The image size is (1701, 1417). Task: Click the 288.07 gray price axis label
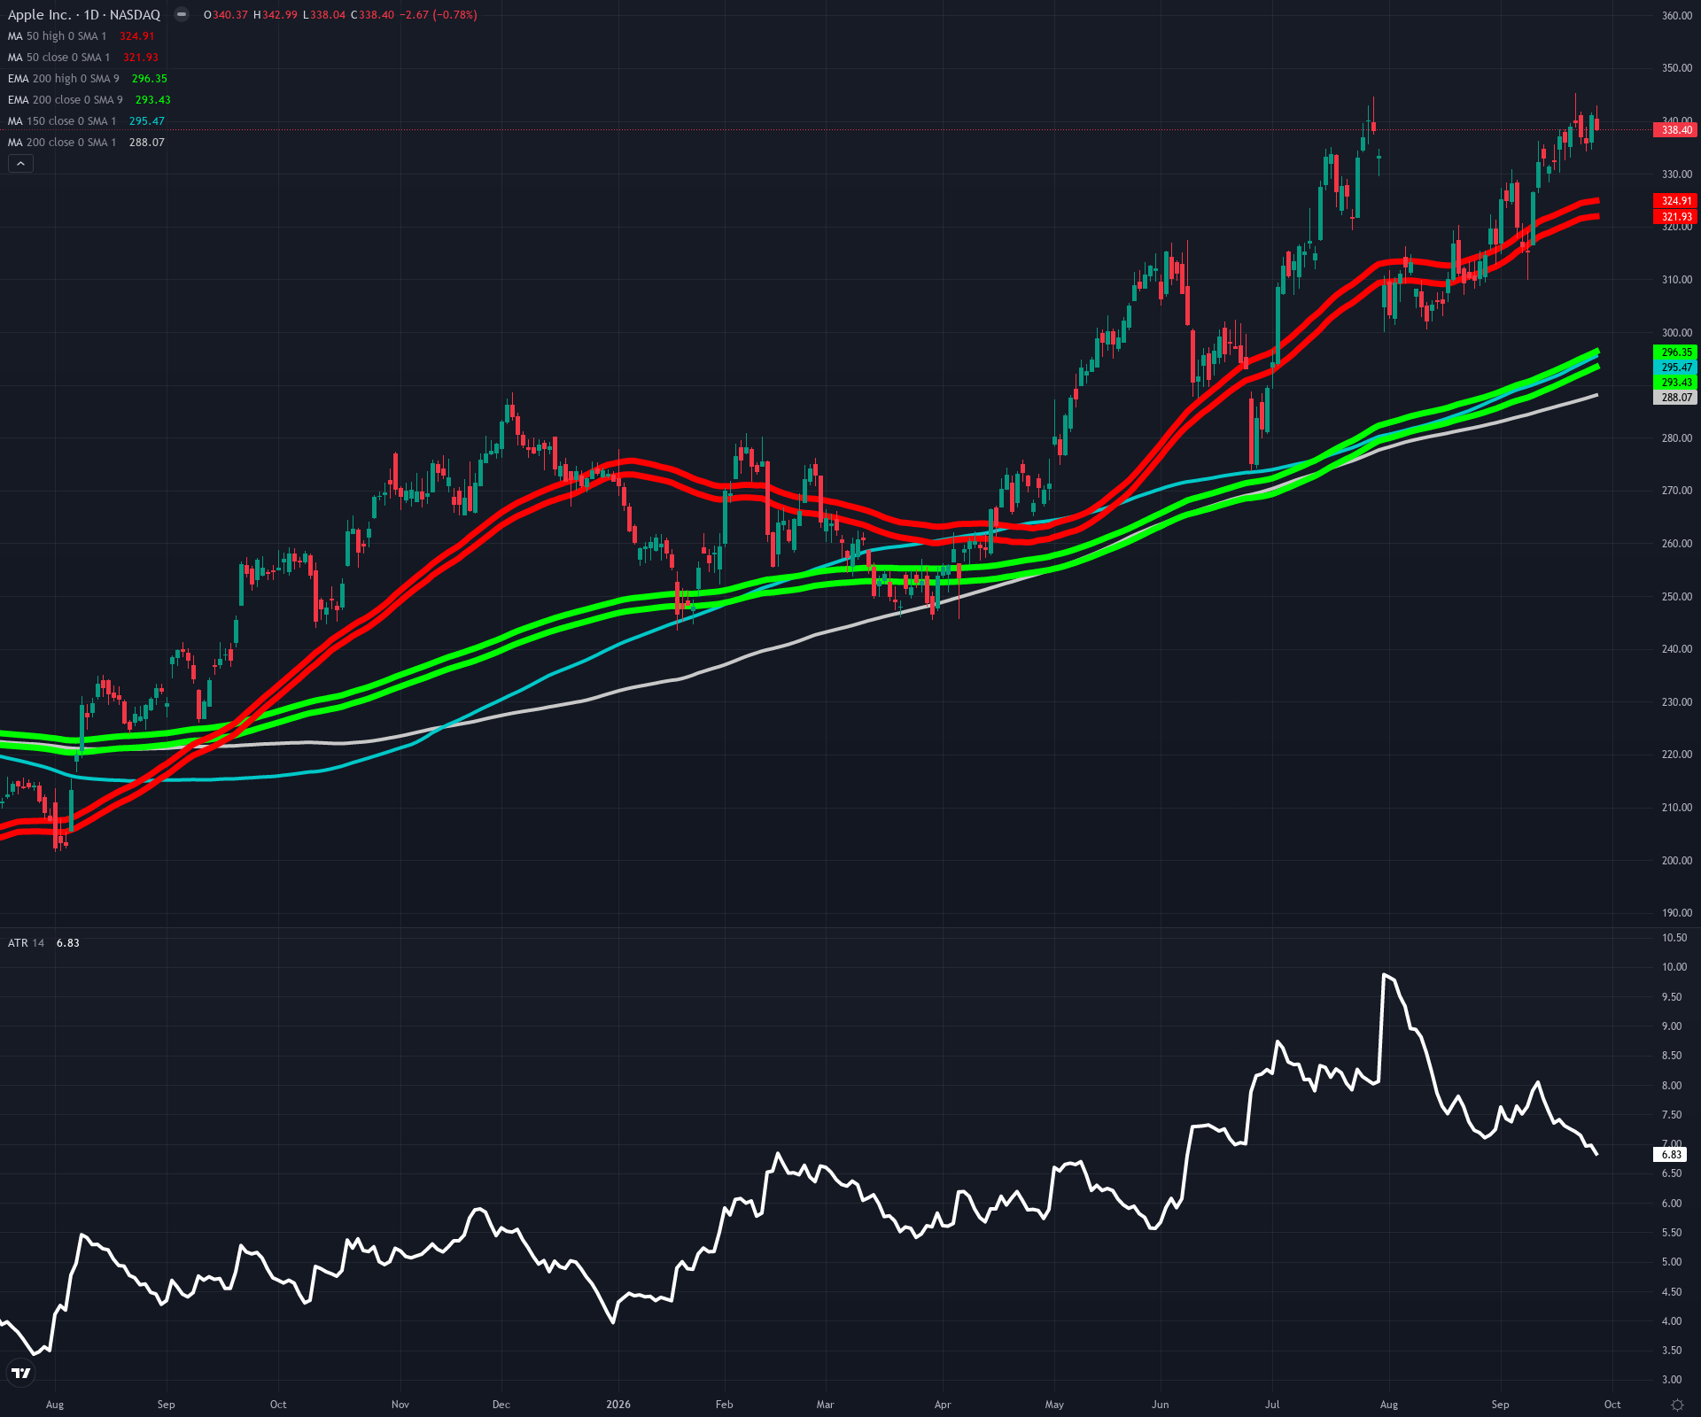[x=1675, y=398]
